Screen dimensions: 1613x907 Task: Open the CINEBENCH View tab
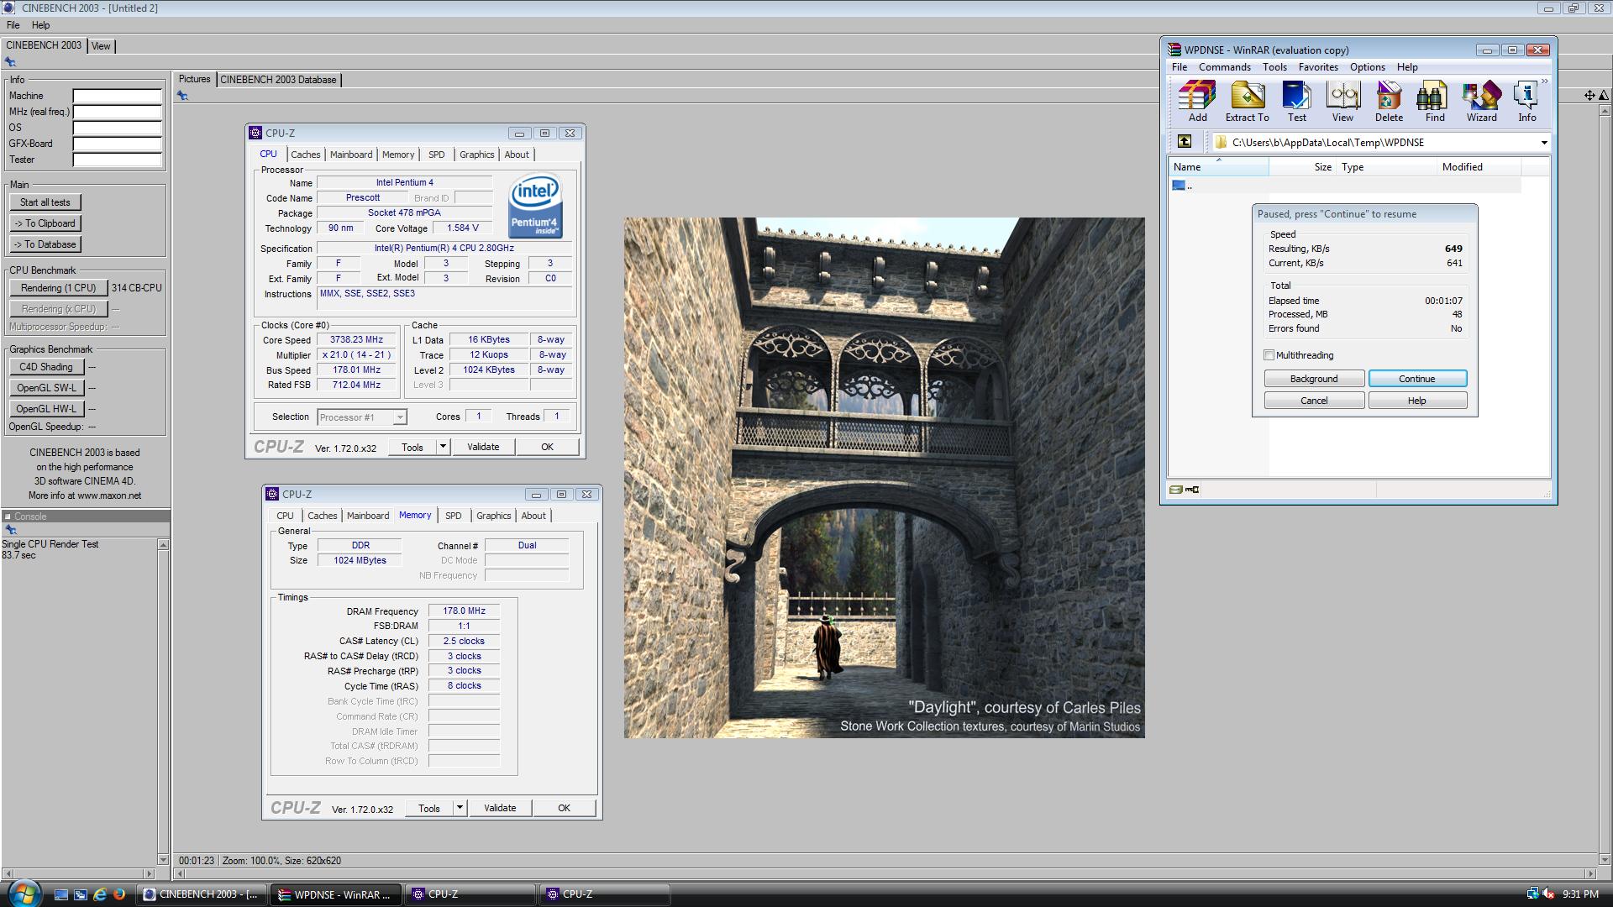coord(101,46)
